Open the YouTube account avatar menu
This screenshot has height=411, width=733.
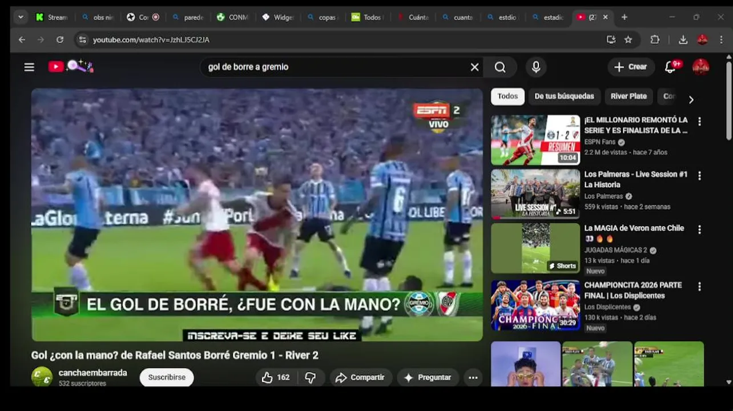700,67
